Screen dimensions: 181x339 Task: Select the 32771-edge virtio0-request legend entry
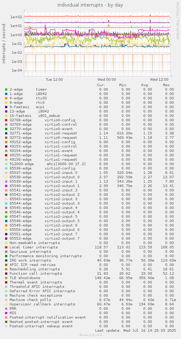(43, 133)
